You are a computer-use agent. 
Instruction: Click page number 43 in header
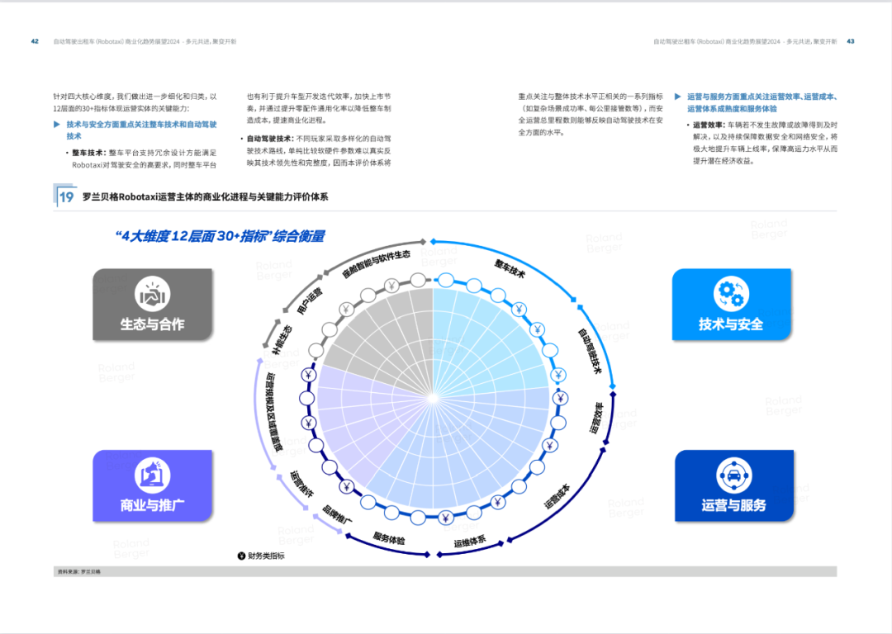851,41
